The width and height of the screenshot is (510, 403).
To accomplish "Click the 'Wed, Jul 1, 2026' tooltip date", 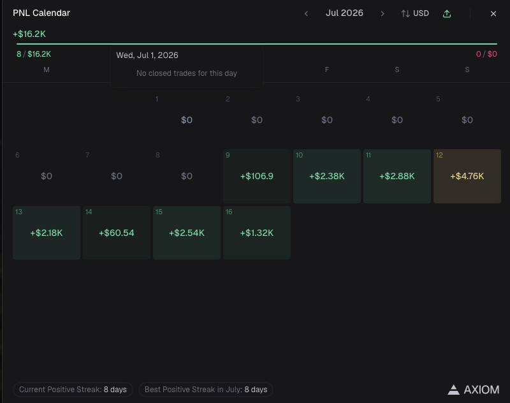I will coord(147,55).
